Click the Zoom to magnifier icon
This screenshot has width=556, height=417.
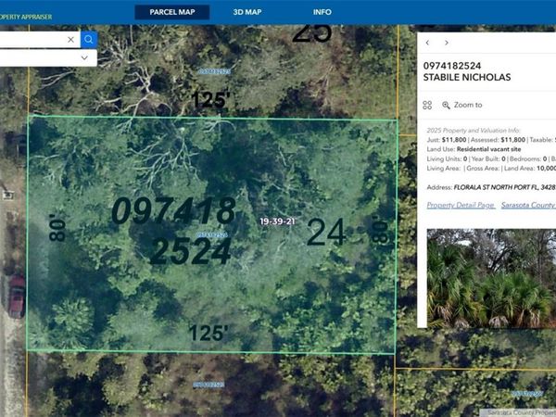click(446, 106)
